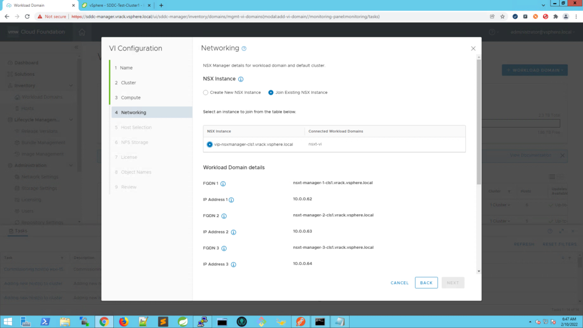Viewport: 583px width, 328px height.
Task: Open the Tasks tab in the bottom panel
Action: (18, 231)
